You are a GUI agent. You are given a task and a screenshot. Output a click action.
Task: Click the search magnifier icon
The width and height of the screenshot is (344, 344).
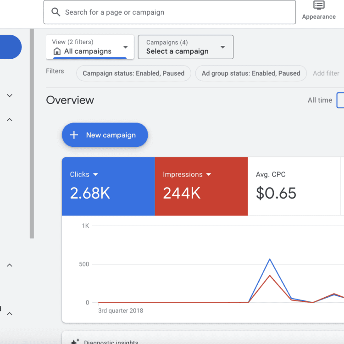click(55, 12)
